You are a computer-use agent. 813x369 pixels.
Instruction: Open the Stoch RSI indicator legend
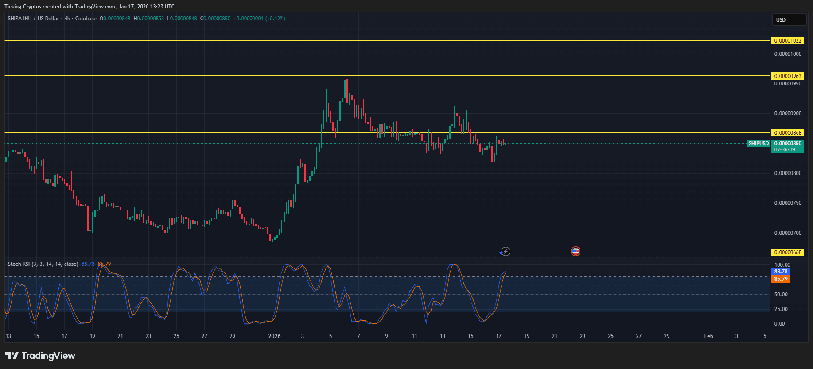click(x=43, y=264)
